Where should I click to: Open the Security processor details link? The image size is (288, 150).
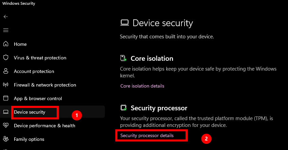[x=147, y=135]
